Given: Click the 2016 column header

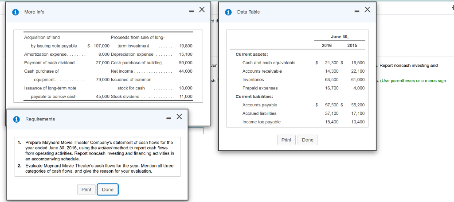Looking at the screenshot, I should point(327,46).
